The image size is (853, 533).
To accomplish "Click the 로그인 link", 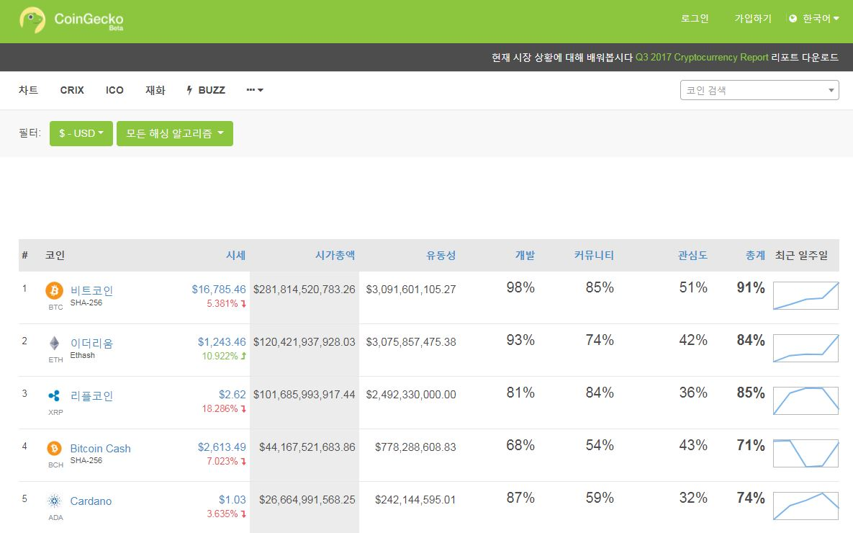I will point(695,19).
